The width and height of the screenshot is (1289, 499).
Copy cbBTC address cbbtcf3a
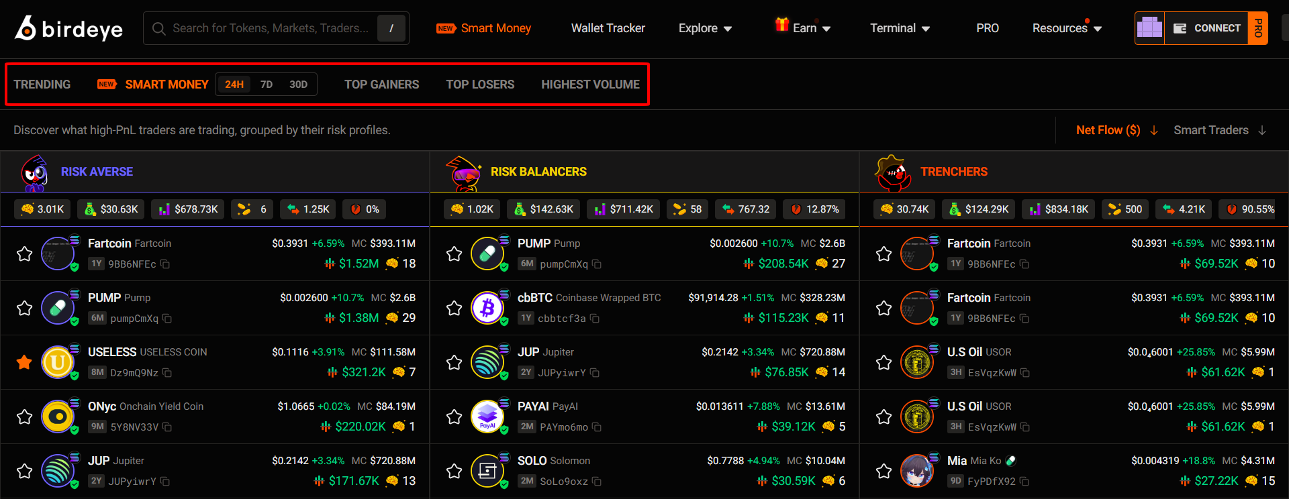(595, 319)
